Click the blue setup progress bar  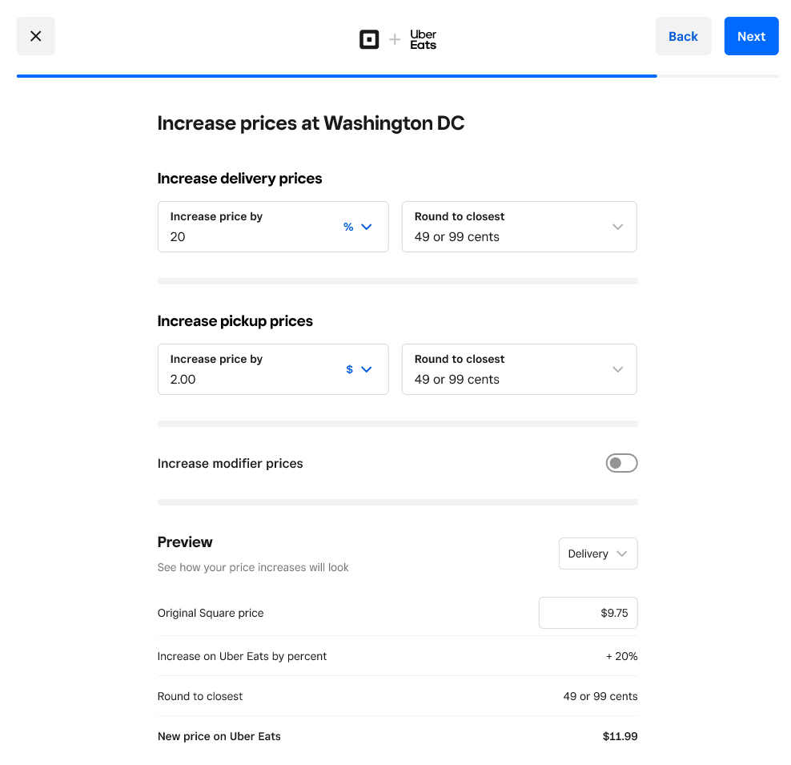click(336, 76)
